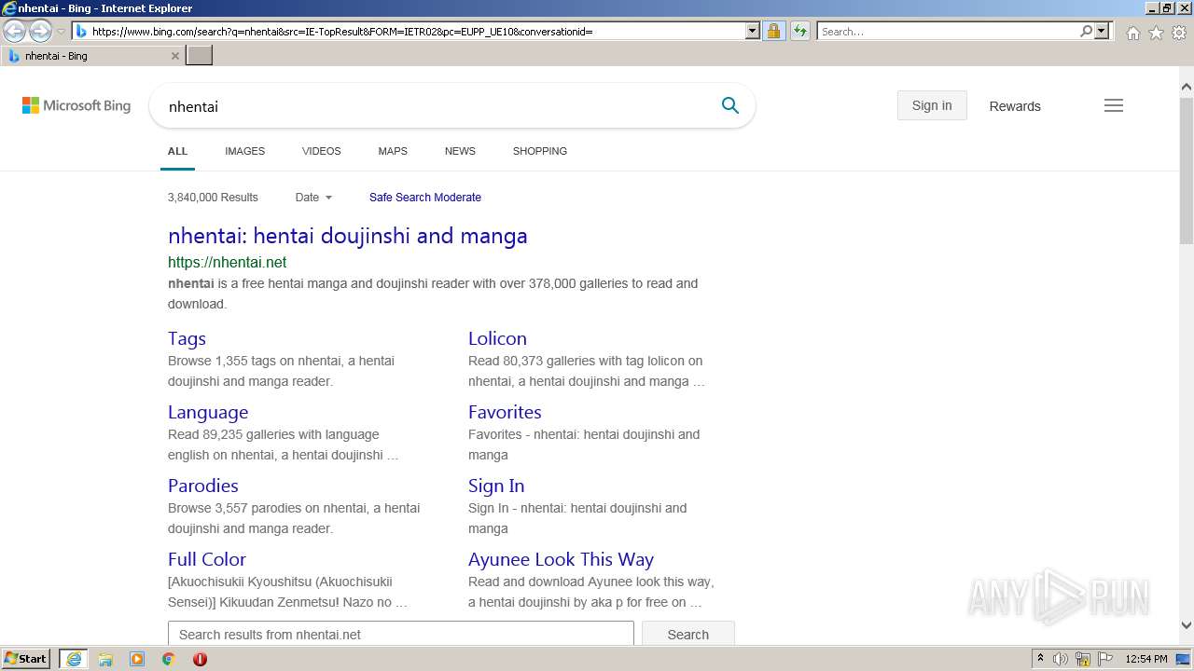Open the Bing hamburger menu
This screenshot has width=1194, height=671.
tap(1114, 105)
